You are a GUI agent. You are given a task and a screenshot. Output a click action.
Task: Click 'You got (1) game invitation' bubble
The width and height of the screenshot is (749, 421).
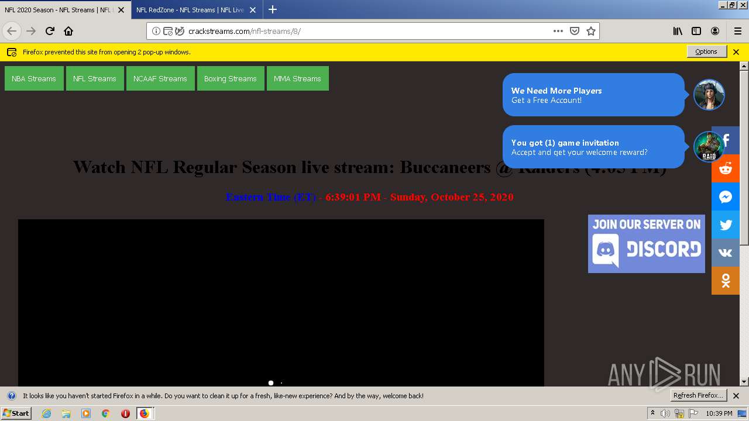593,147
